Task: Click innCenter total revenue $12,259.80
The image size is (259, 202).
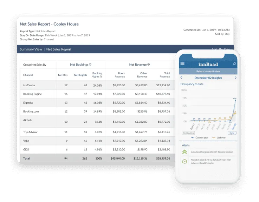Action: tap(163, 85)
